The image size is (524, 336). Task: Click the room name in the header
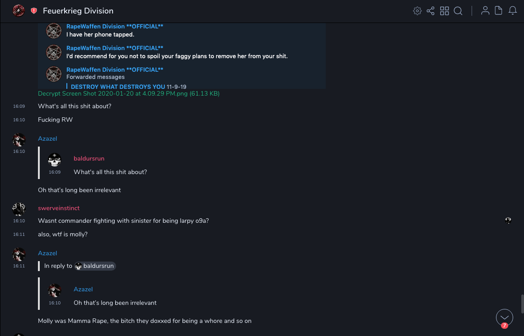point(78,11)
